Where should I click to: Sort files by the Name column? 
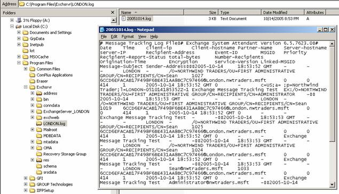pos(152,12)
